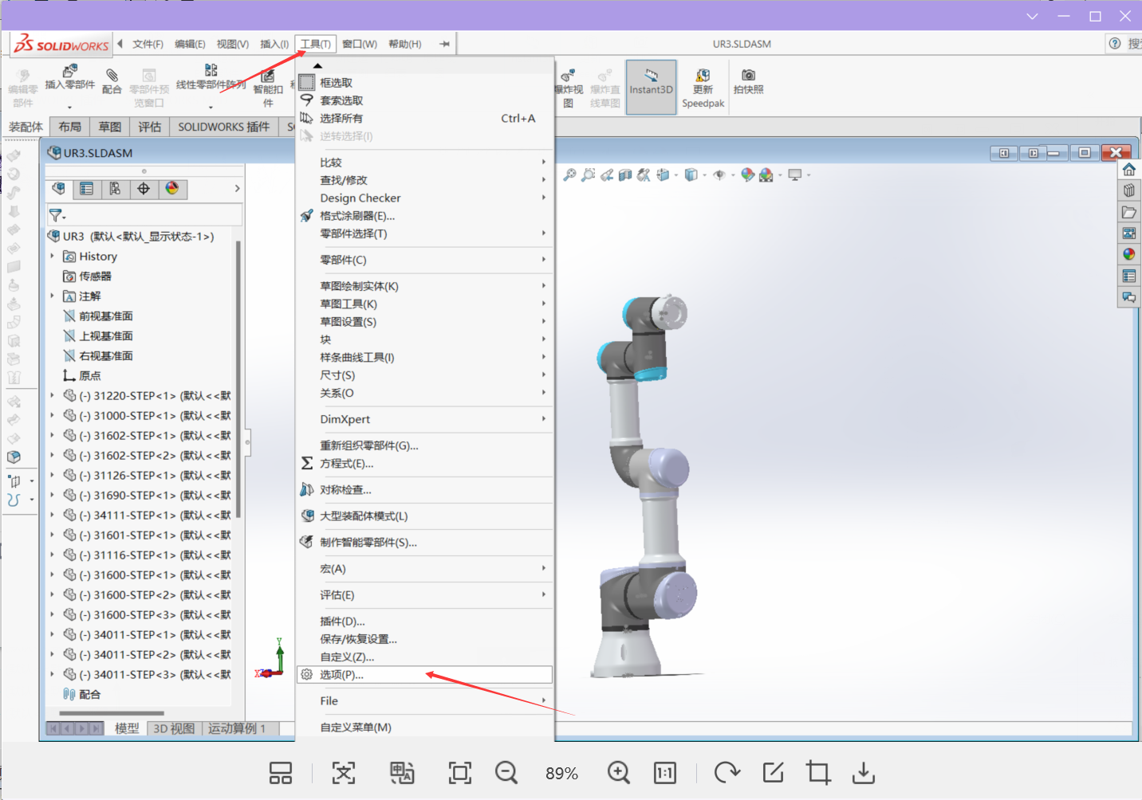This screenshot has width=1142, height=800.
Task: Click the Apply Scene icon
Action: coord(766,175)
